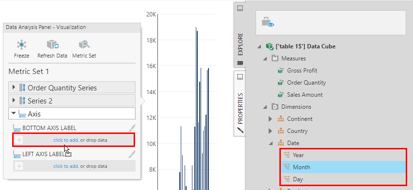Image resolution: width=413 pixels, height=190 pixels.
Task: Click the Freeze snowflake icon
Action: 21,45
